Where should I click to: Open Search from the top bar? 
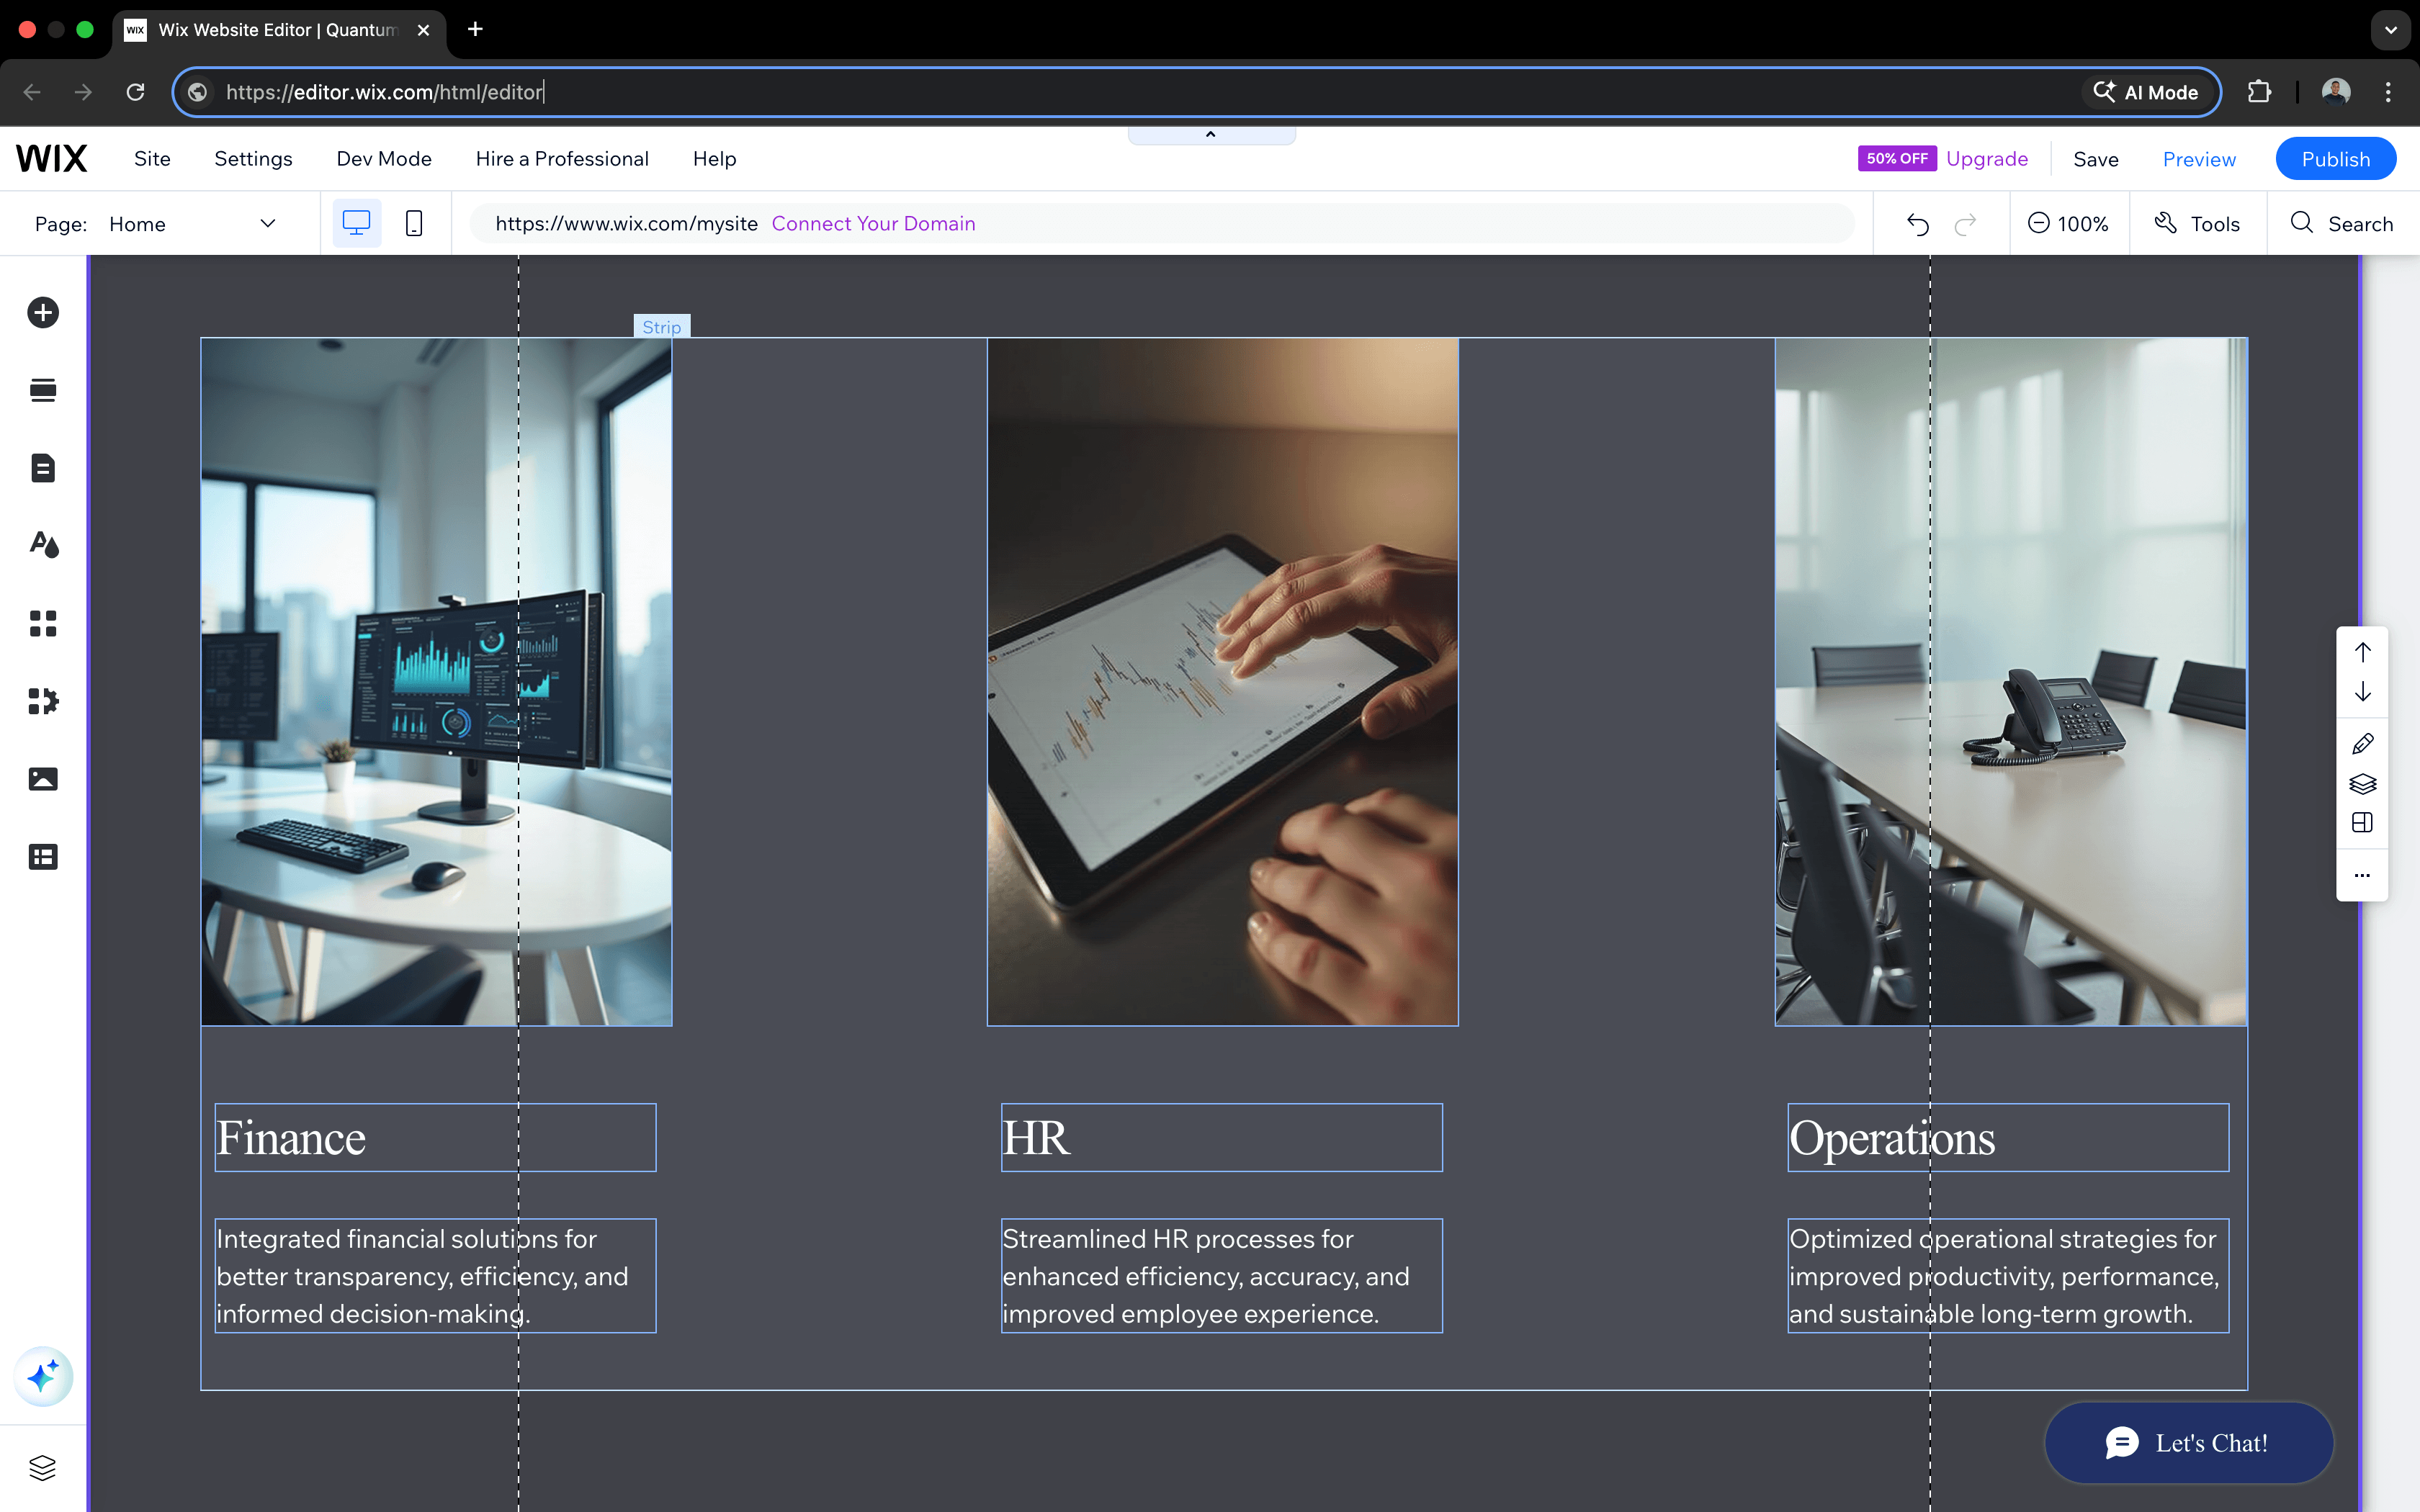(2344, 223)
